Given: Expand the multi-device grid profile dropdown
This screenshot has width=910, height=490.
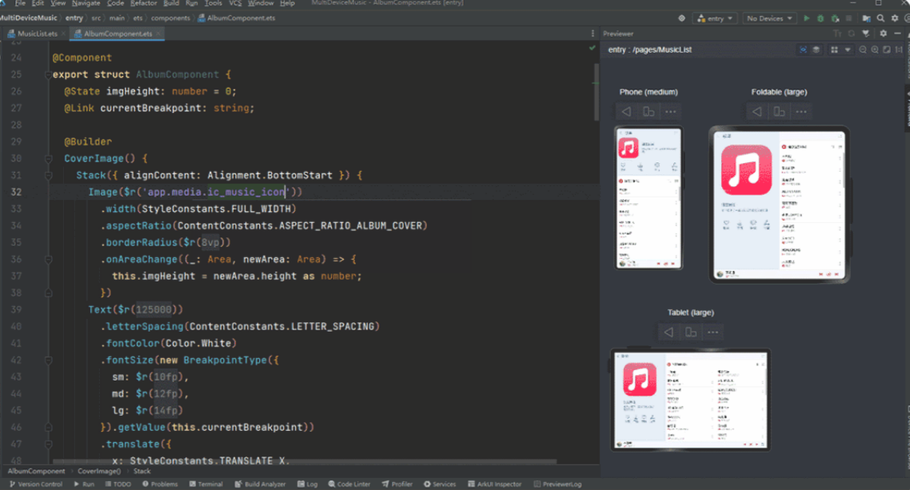Looking at the screenshot, I should tap(848, 50).
